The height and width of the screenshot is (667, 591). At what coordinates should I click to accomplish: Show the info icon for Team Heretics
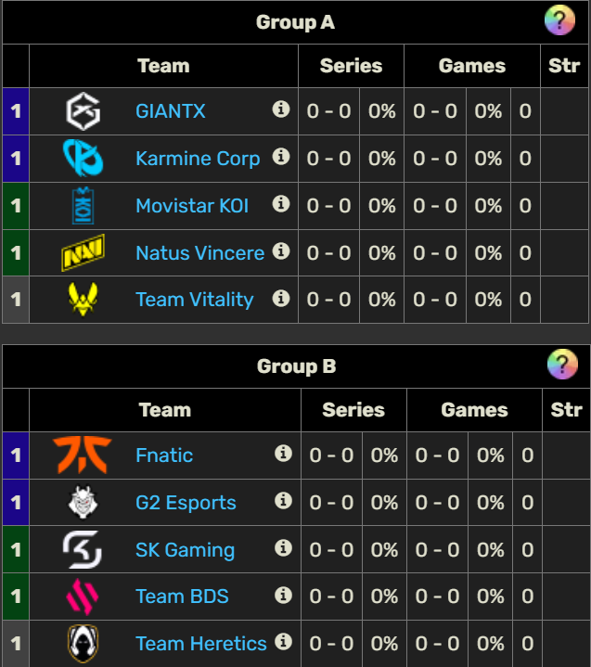(x=283, y=642)
